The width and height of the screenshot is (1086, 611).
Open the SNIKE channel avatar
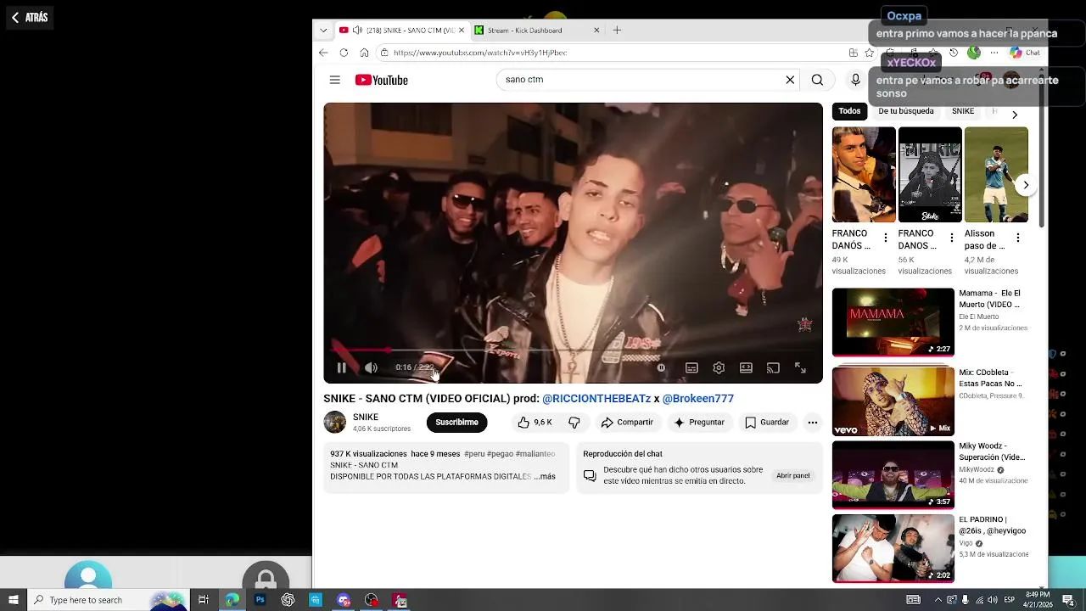pyautogui.click(x=335, y=422)
